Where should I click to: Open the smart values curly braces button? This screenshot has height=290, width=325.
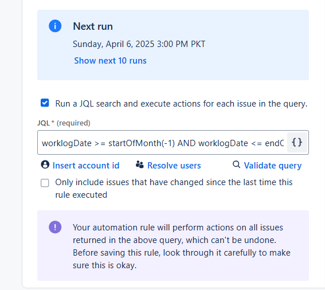(x=297, y=142)
